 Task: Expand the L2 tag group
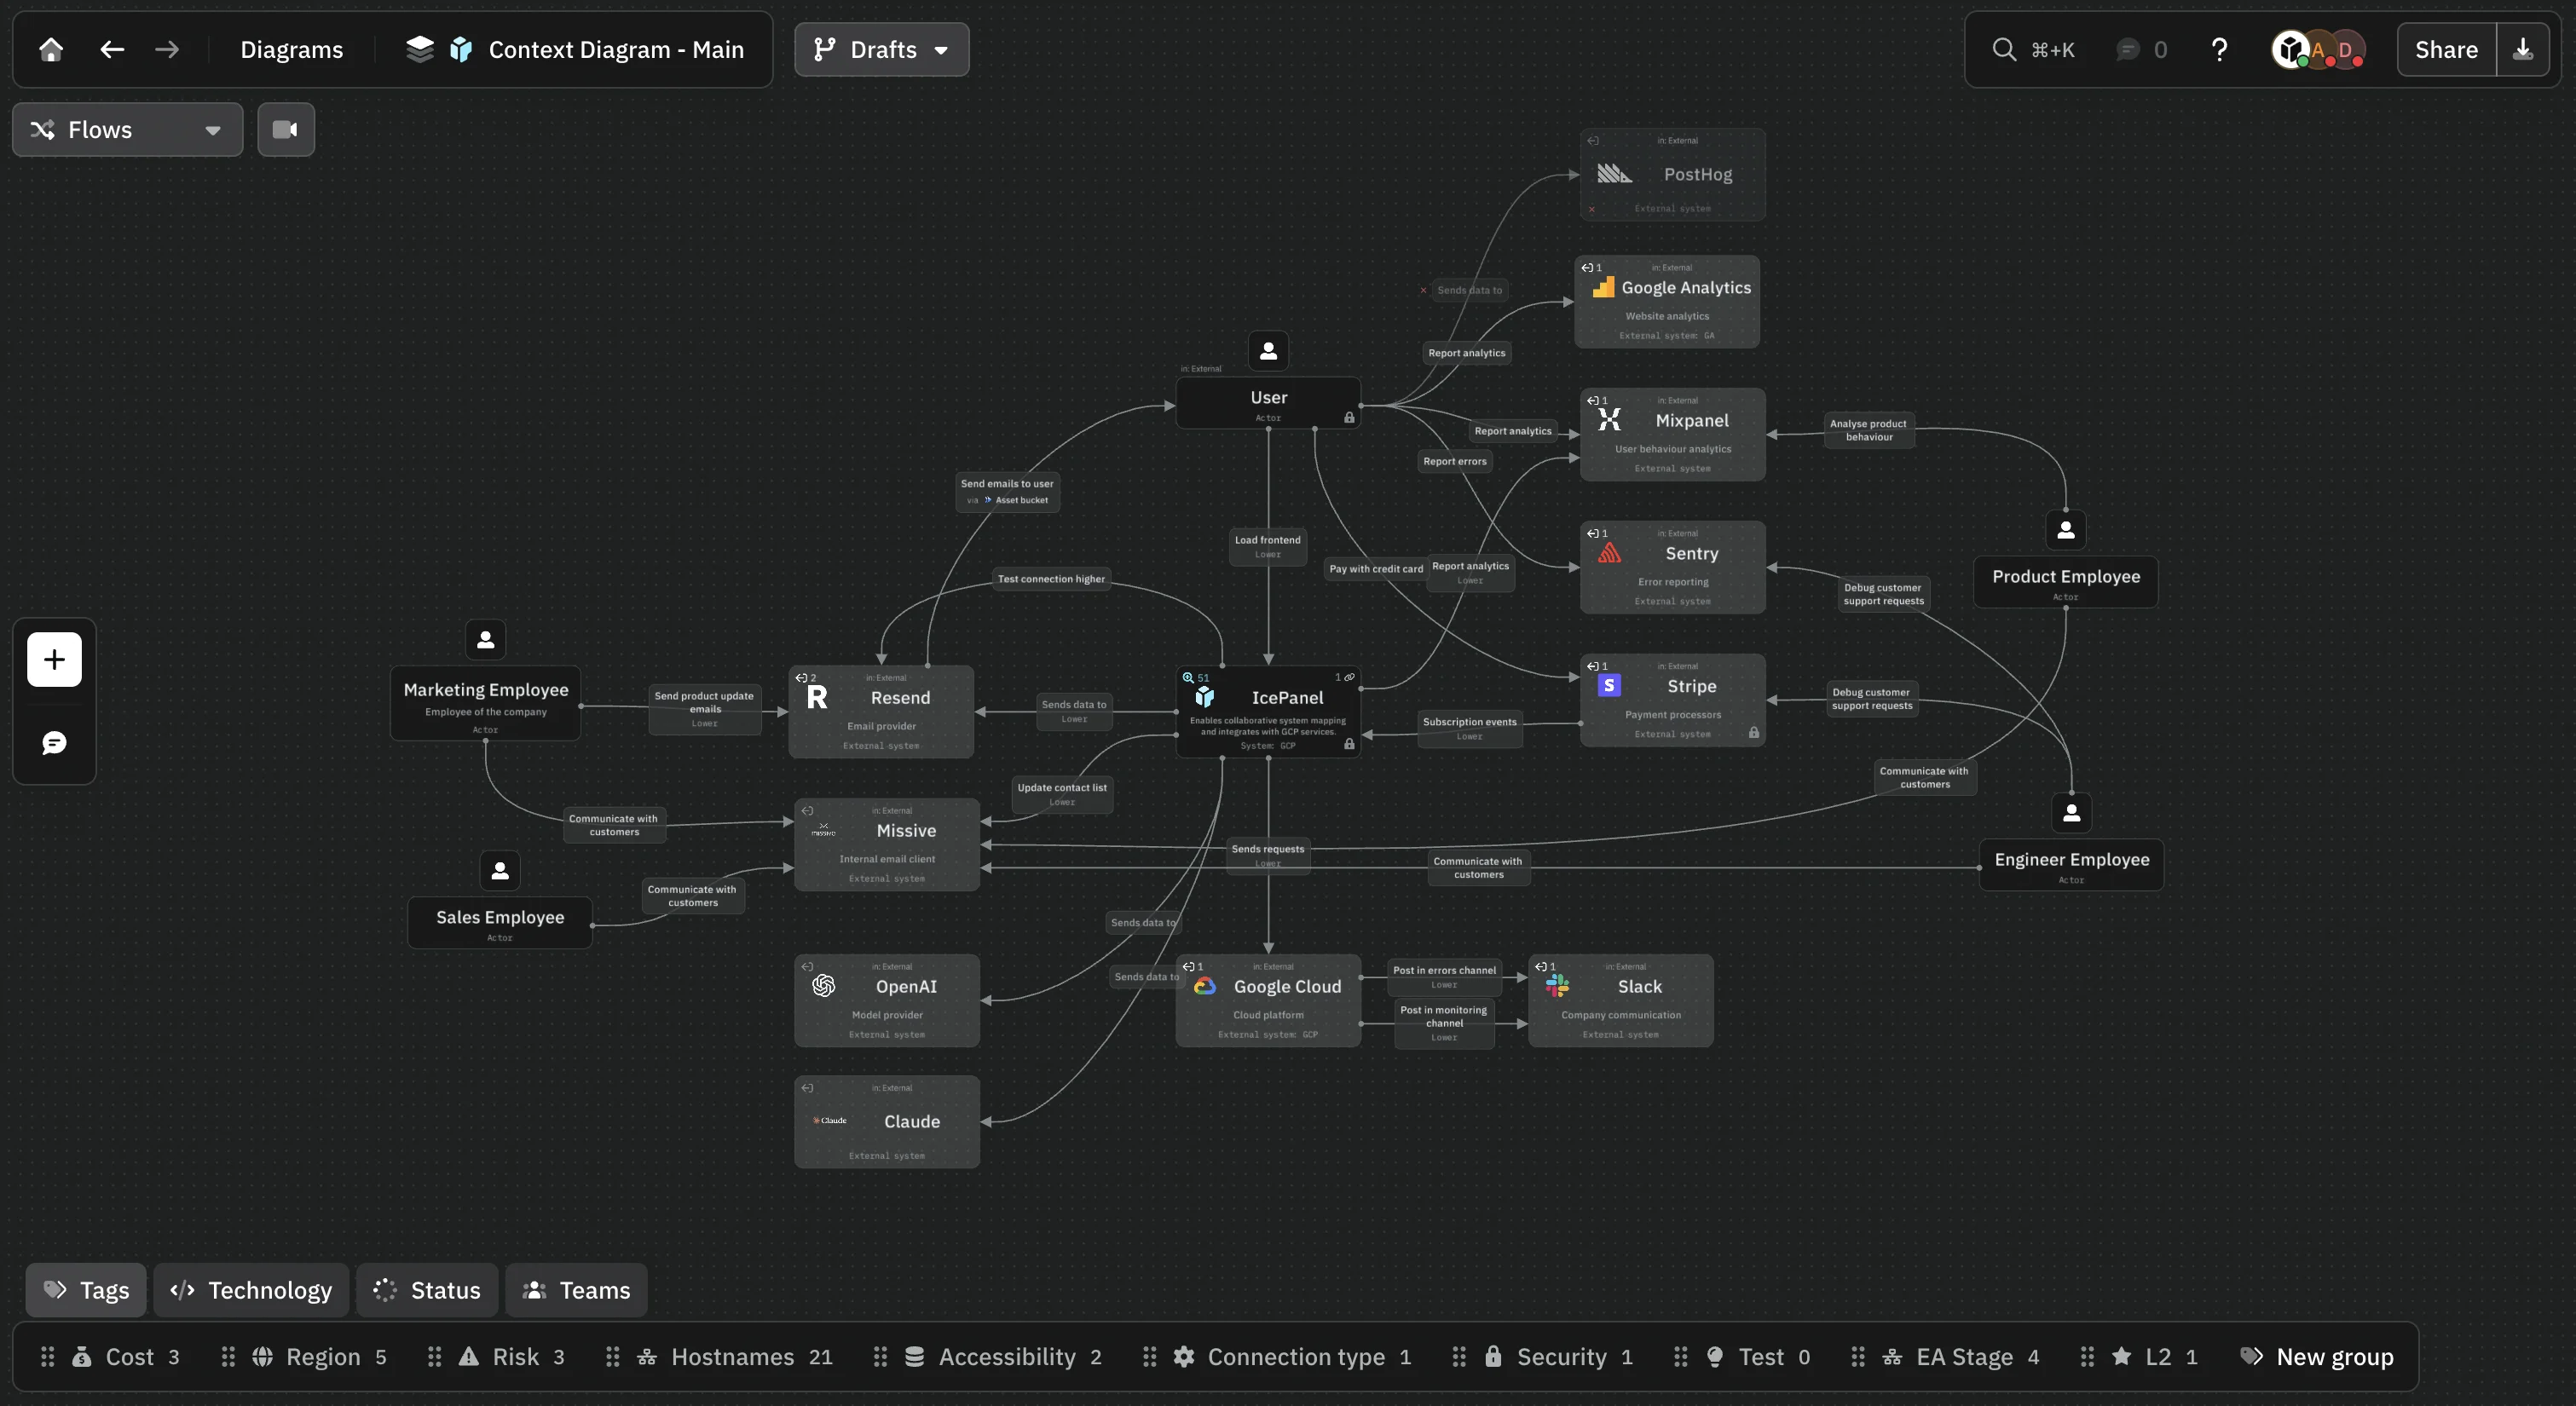tap(2154, 1356)
